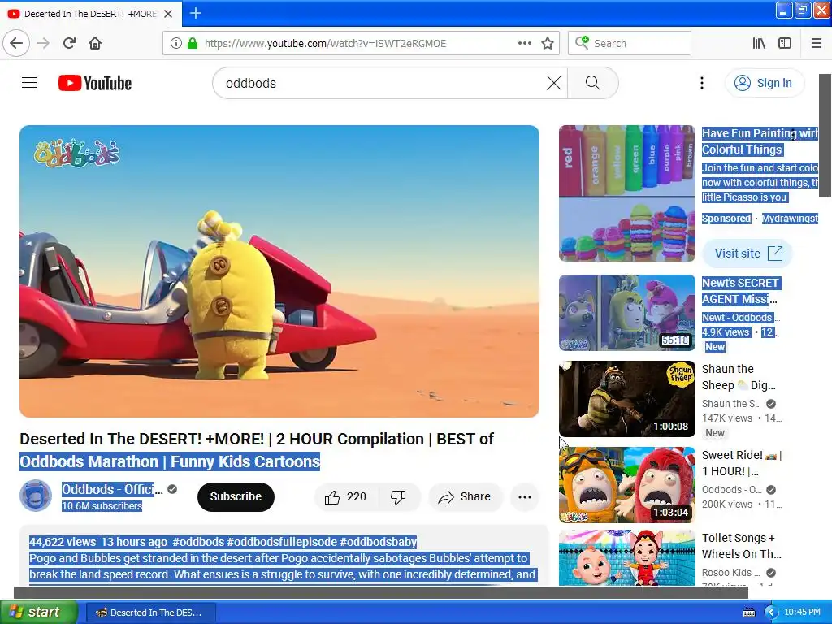This screenshot has height=624, width=832.
Task: Click the Firefox Search box
Action: (630, 43)
